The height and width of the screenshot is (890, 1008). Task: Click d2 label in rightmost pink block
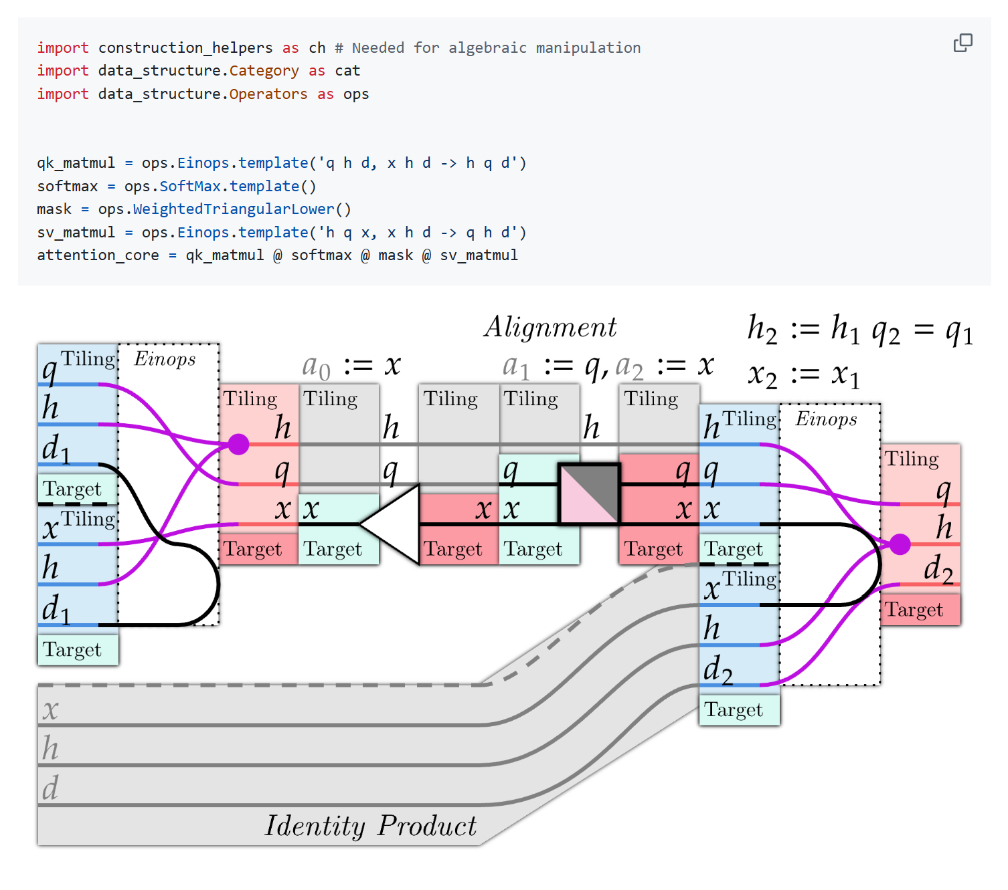coord(938,569)
